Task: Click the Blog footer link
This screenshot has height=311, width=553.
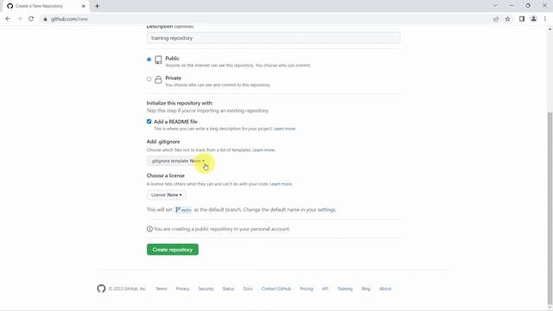Action: coord(366,289)
